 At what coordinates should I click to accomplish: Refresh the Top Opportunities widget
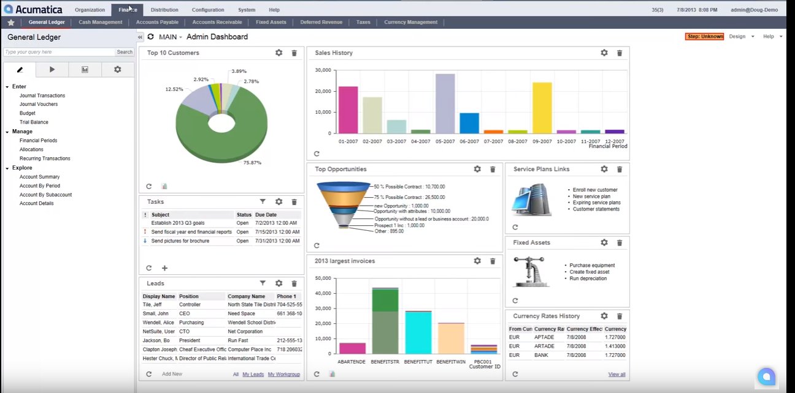tap(317, 245)
